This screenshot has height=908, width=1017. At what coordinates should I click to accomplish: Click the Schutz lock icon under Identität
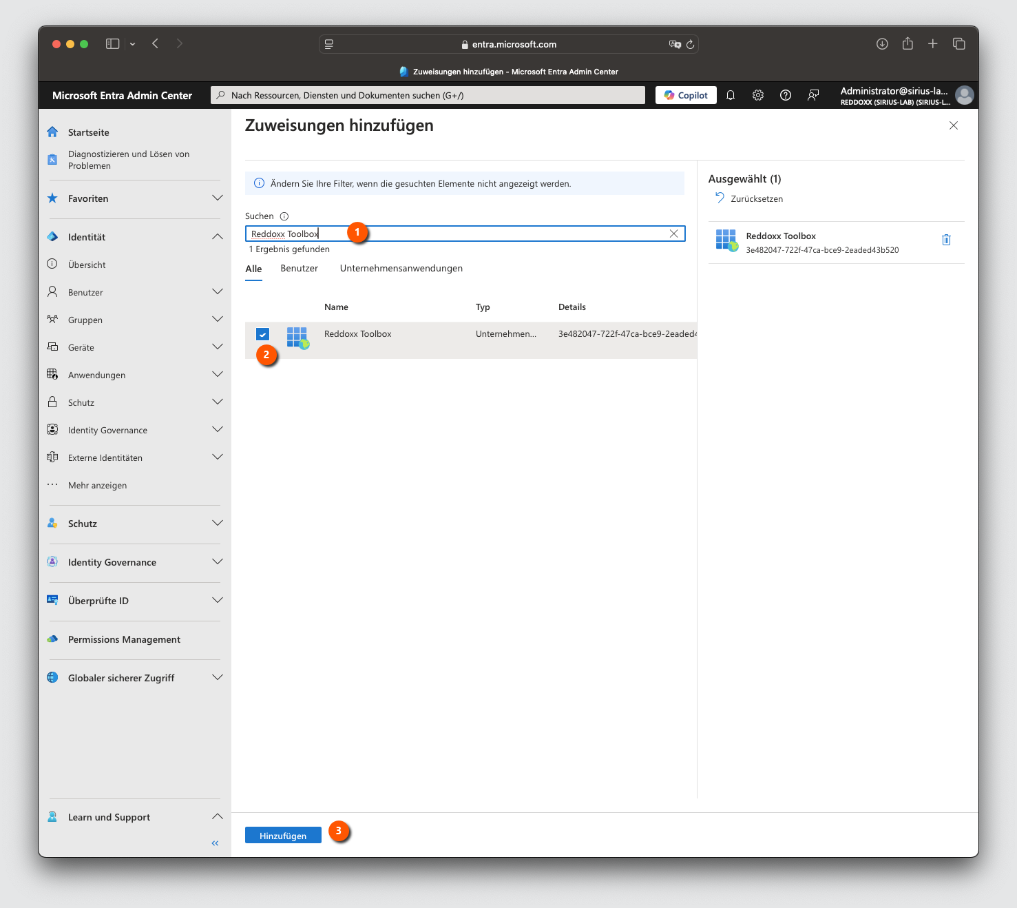(x=52, y=402)
